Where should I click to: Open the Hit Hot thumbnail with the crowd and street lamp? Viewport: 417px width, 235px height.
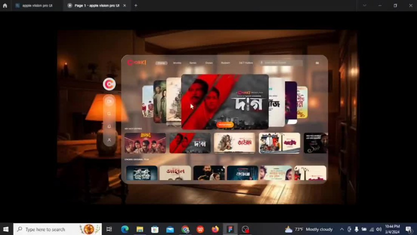coord(279,143)
